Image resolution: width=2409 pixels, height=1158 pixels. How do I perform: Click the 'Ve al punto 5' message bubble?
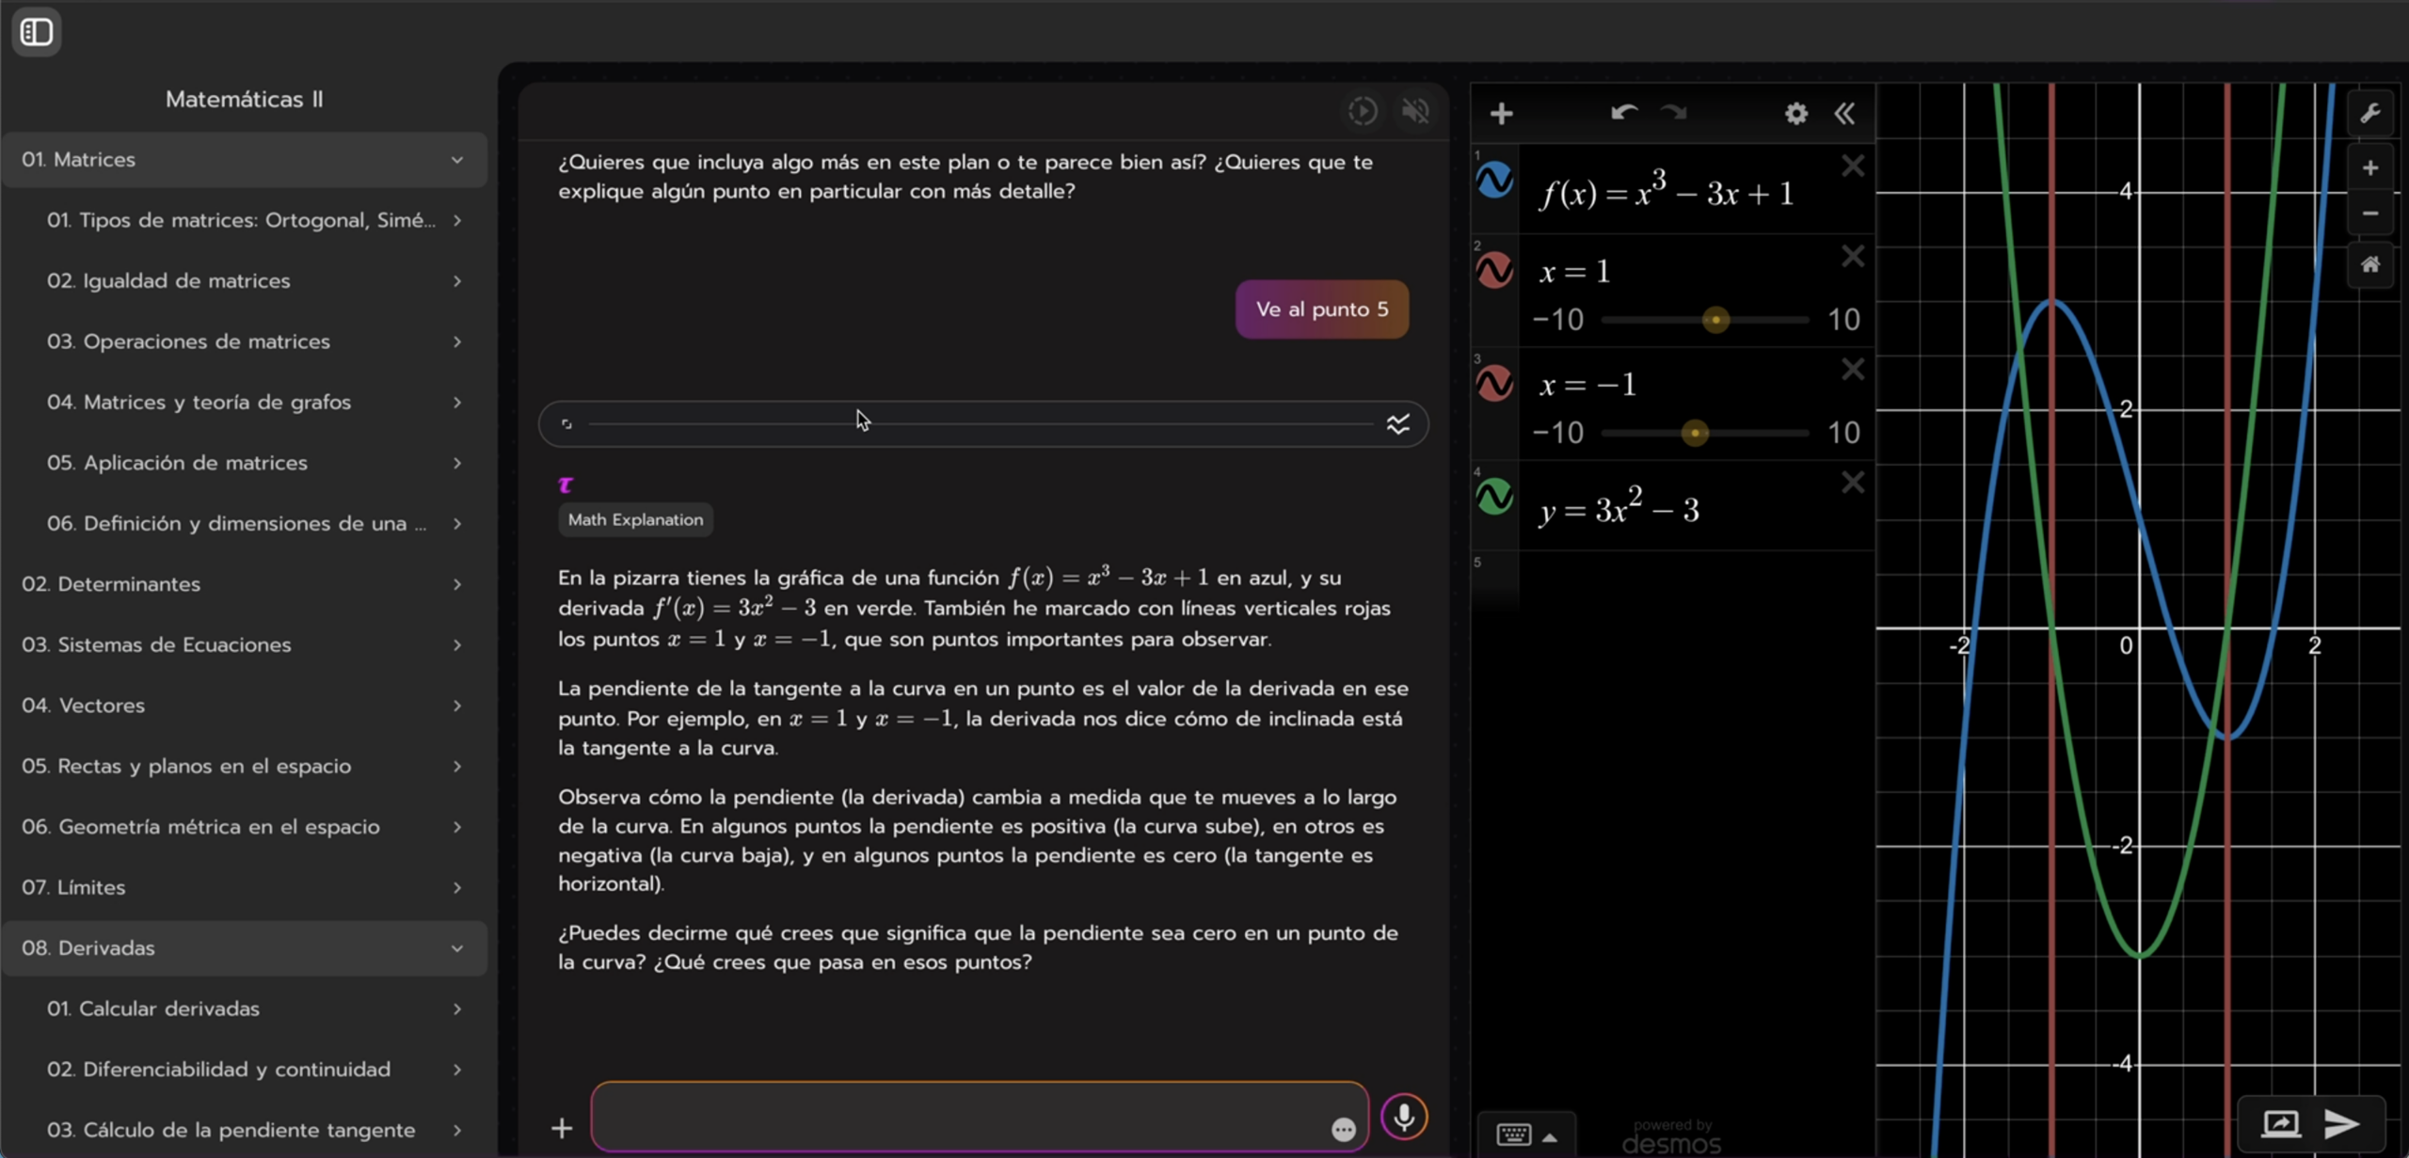pyautogui.click(x=1321, y=309)
